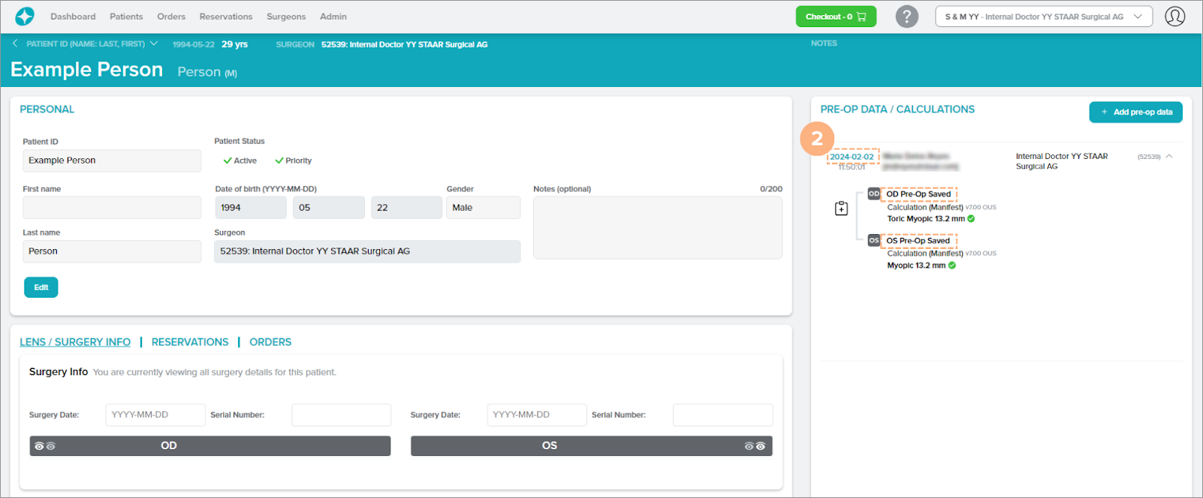Toggle the Active patient status
Screen dimensions: 1203x498
pyautogui.click(x=240, y=160)
